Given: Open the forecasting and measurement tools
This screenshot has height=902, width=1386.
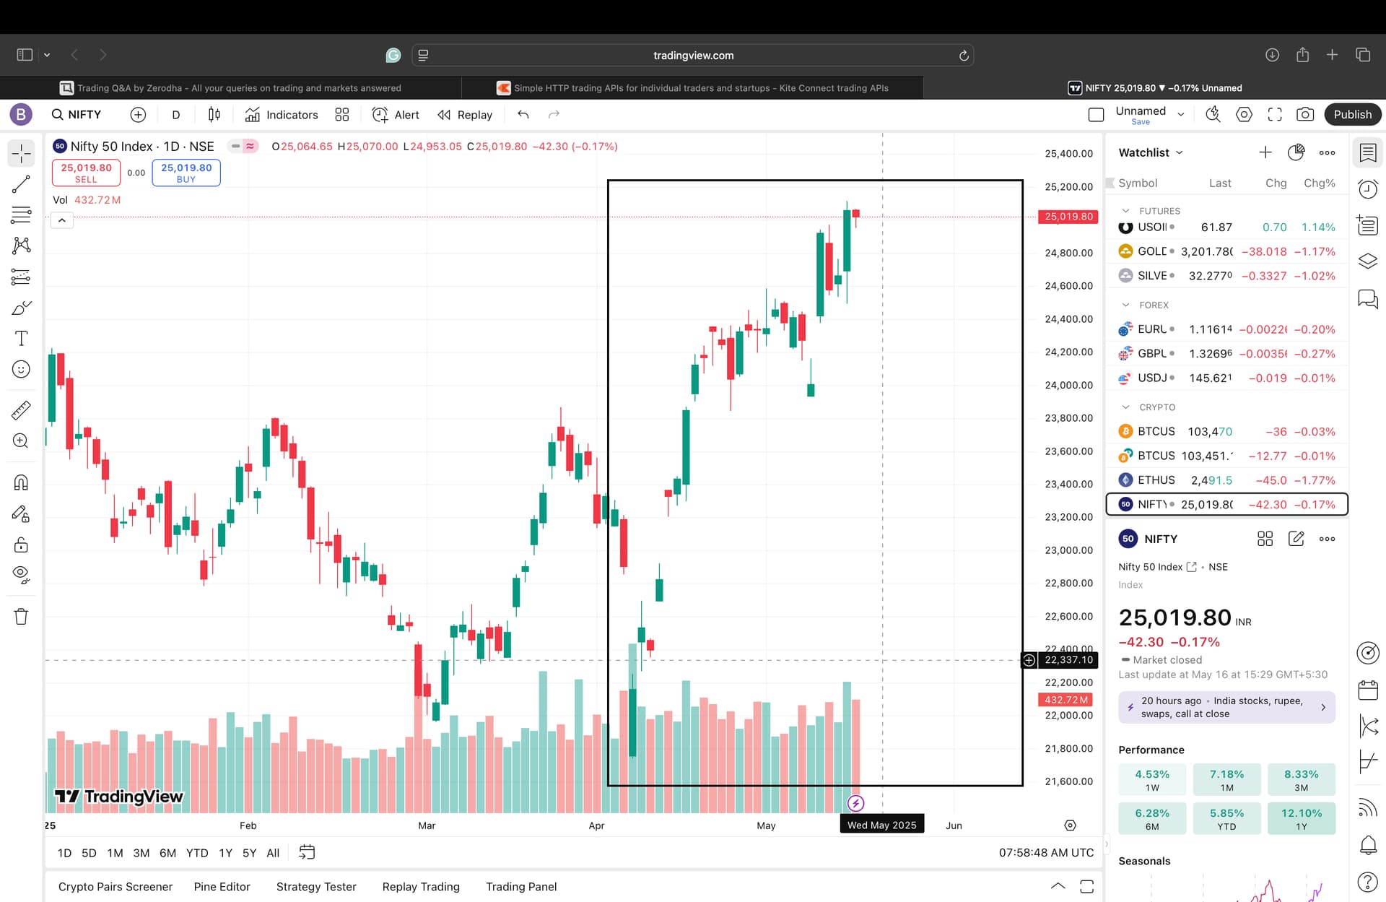Looking at the screenshot, I should point(22,277).
